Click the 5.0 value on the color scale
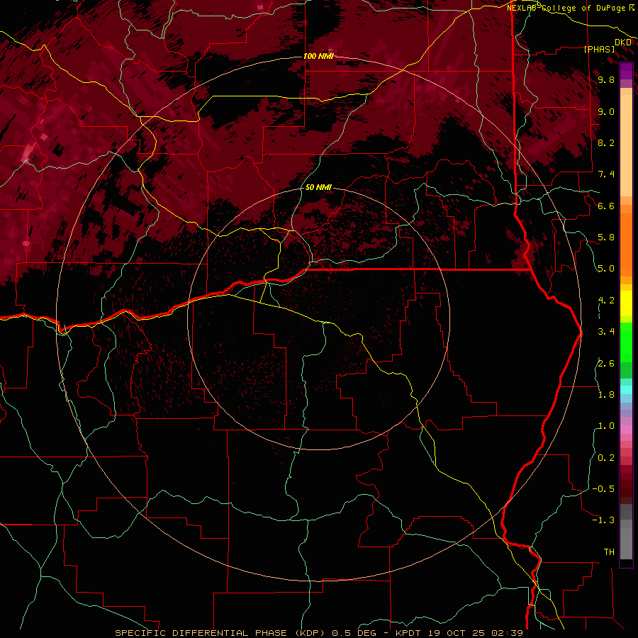 pyautogui.click(x=606, y=269)
